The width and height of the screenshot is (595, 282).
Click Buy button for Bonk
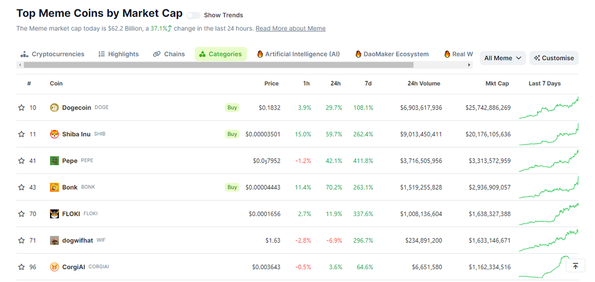[x=232, y=187]
